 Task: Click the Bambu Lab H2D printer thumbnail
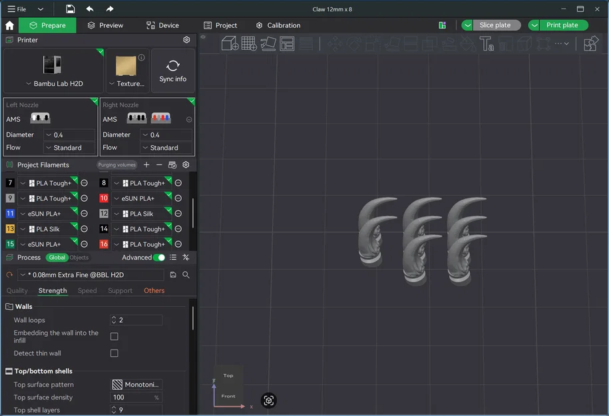click(x=52, y=65)
